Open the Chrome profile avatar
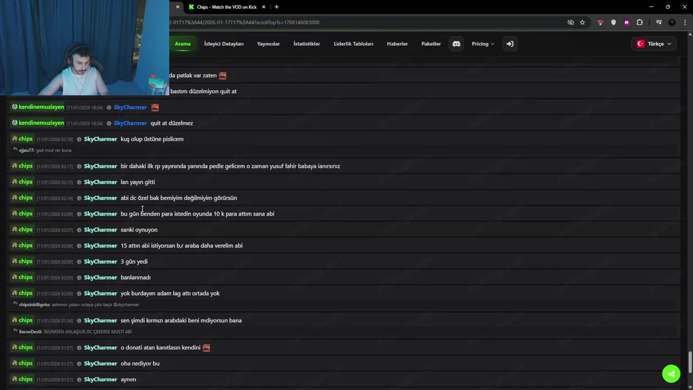Screen dimensions: 693x390 tap(672, 22)
